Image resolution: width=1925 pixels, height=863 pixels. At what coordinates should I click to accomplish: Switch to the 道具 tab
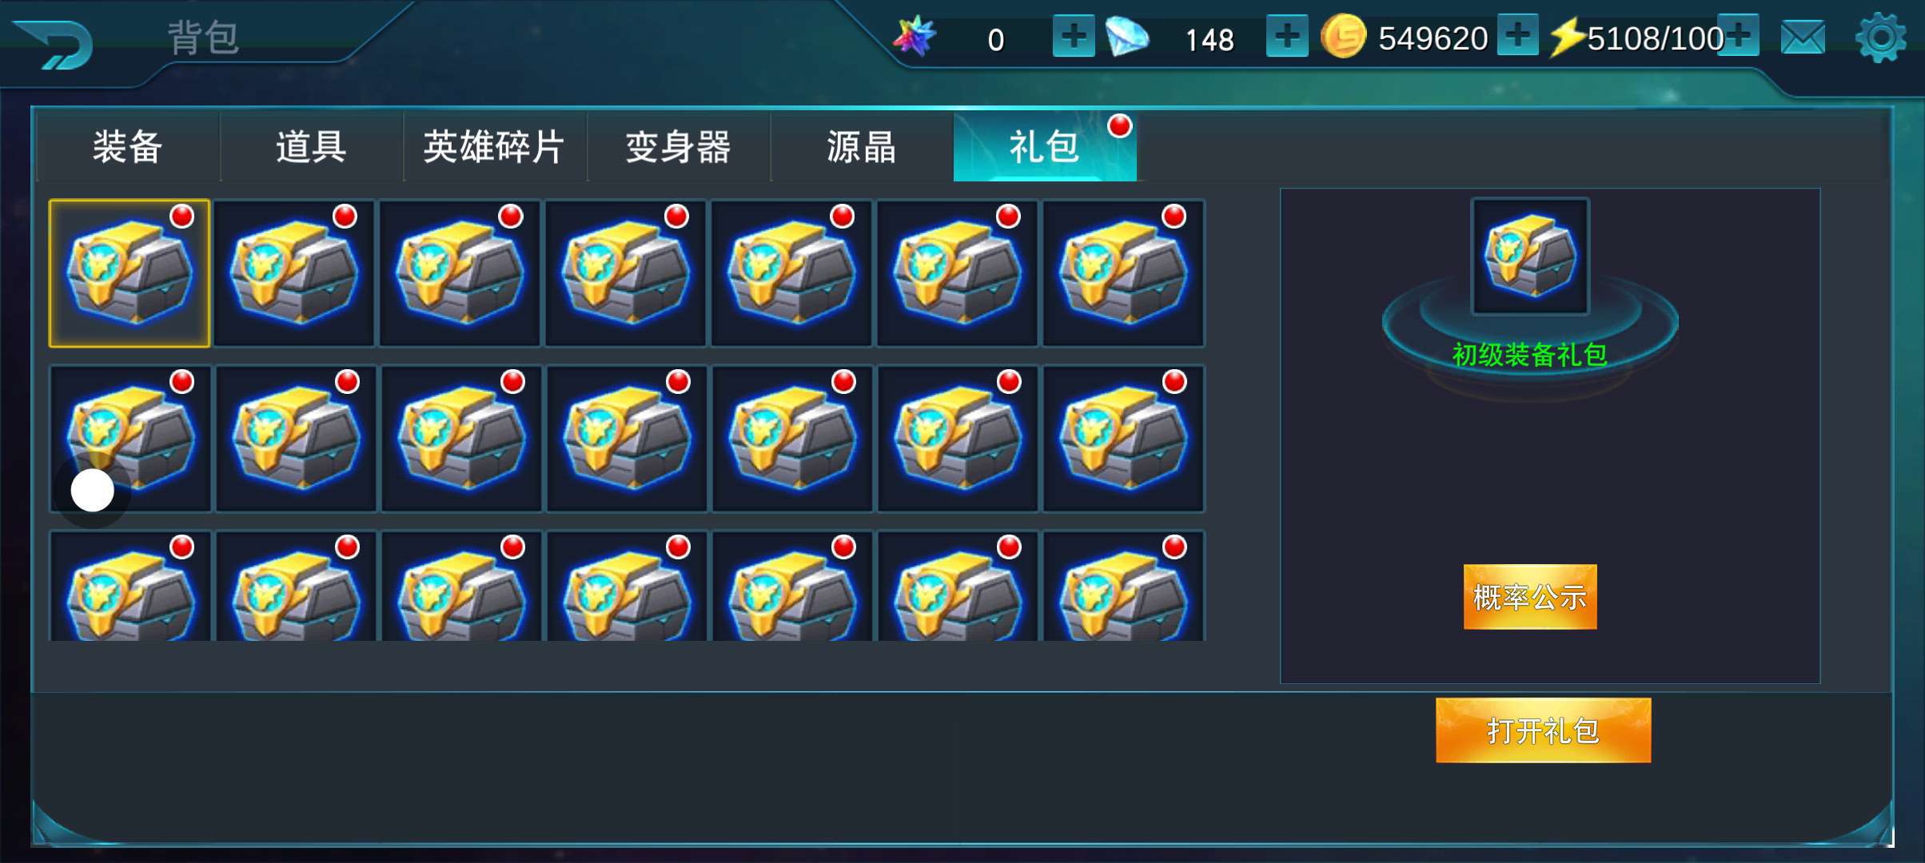[x=312, y=147]
